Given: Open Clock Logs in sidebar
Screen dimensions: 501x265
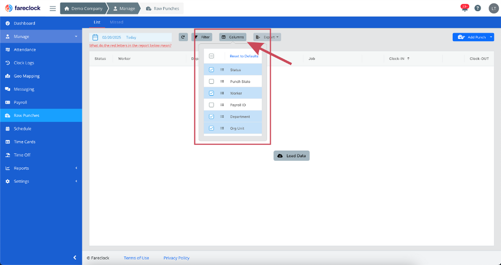Looking at the screenshot, I should 41,63.
